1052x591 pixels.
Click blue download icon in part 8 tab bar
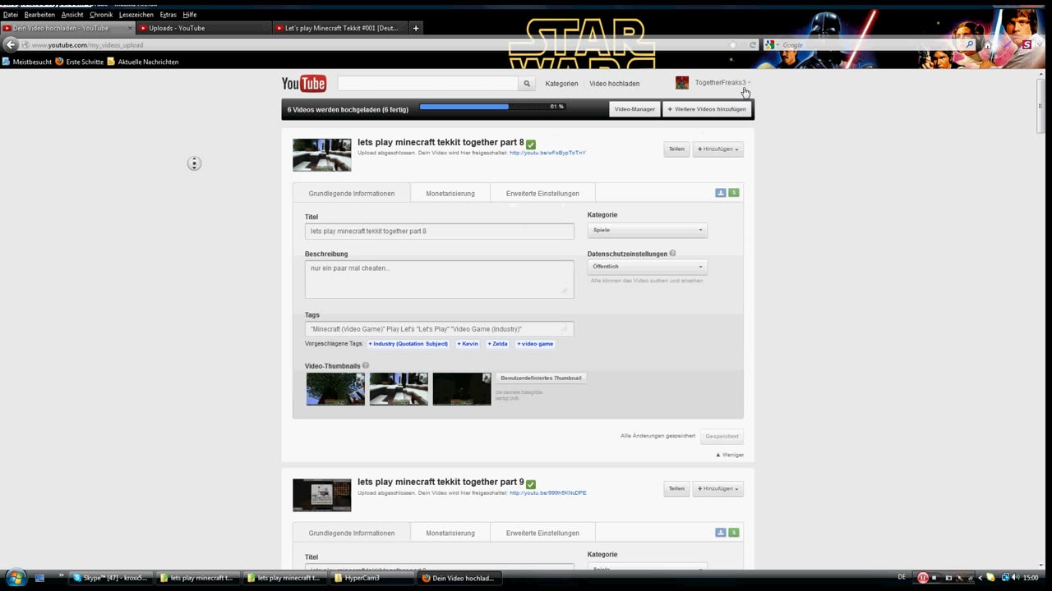721,193
